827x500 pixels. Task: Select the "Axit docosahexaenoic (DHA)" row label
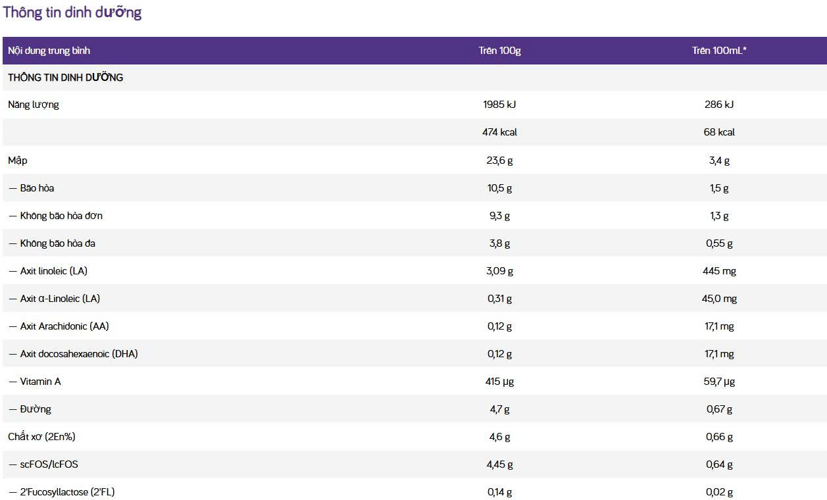click(79, 354)
